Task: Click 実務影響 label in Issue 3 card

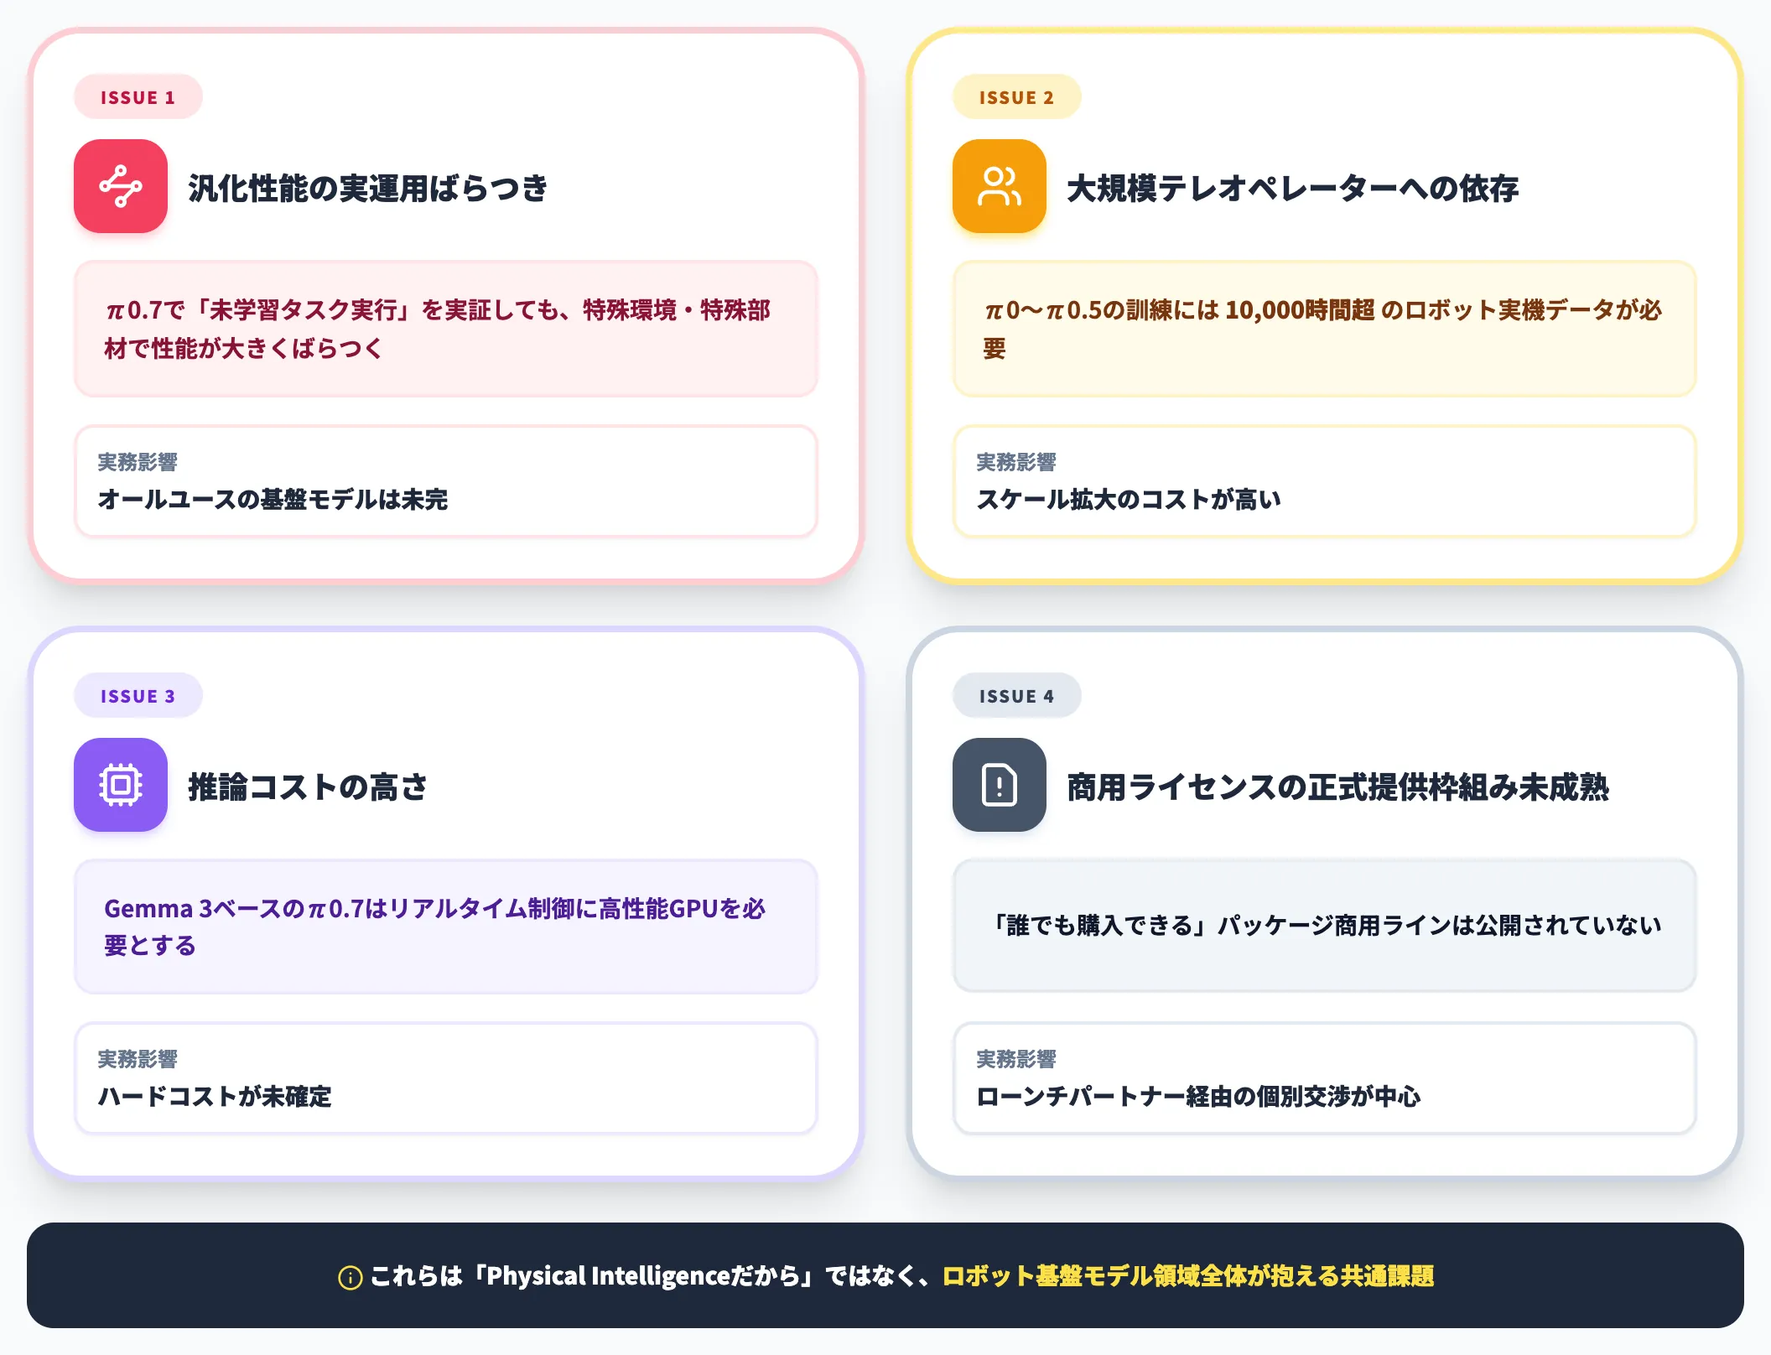Action: click(138, 1059)
